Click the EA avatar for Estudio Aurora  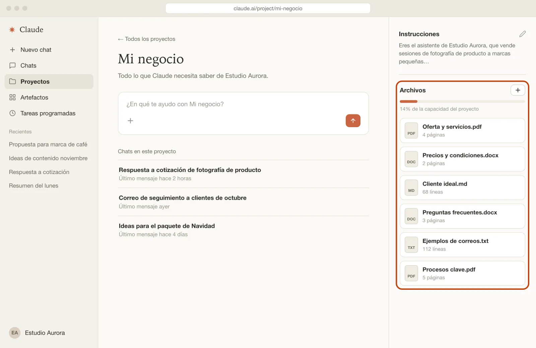pos(15,333)
